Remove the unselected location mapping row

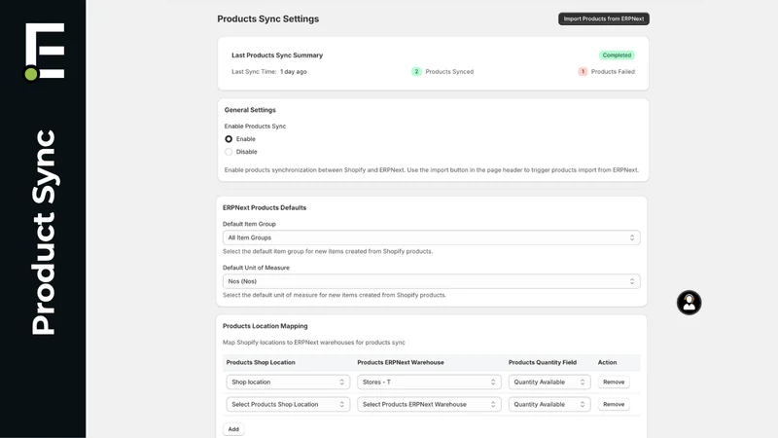tap(614, 404)
